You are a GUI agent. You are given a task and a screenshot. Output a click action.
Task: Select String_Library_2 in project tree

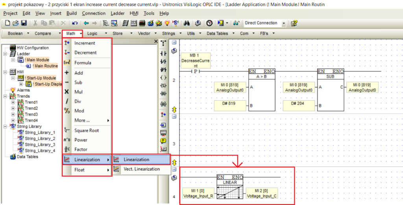tap(40, 139)
